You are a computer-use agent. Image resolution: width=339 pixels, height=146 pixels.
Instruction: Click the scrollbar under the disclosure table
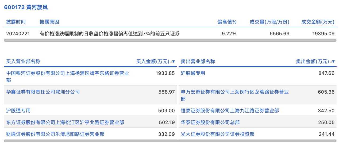pos(170,40)
